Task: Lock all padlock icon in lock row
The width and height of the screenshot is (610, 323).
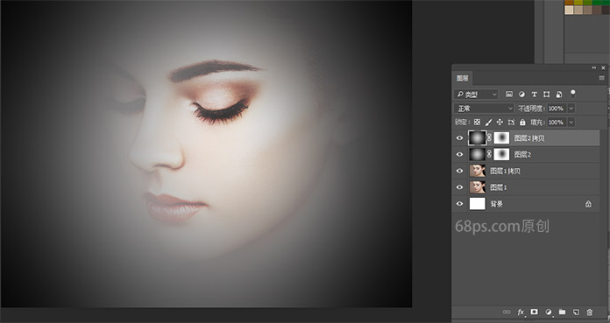Action: [x=522, y=122]
